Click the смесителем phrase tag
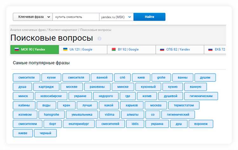Image resolution: width=238 pixels, height=150 pixels. tap(28, 124)
